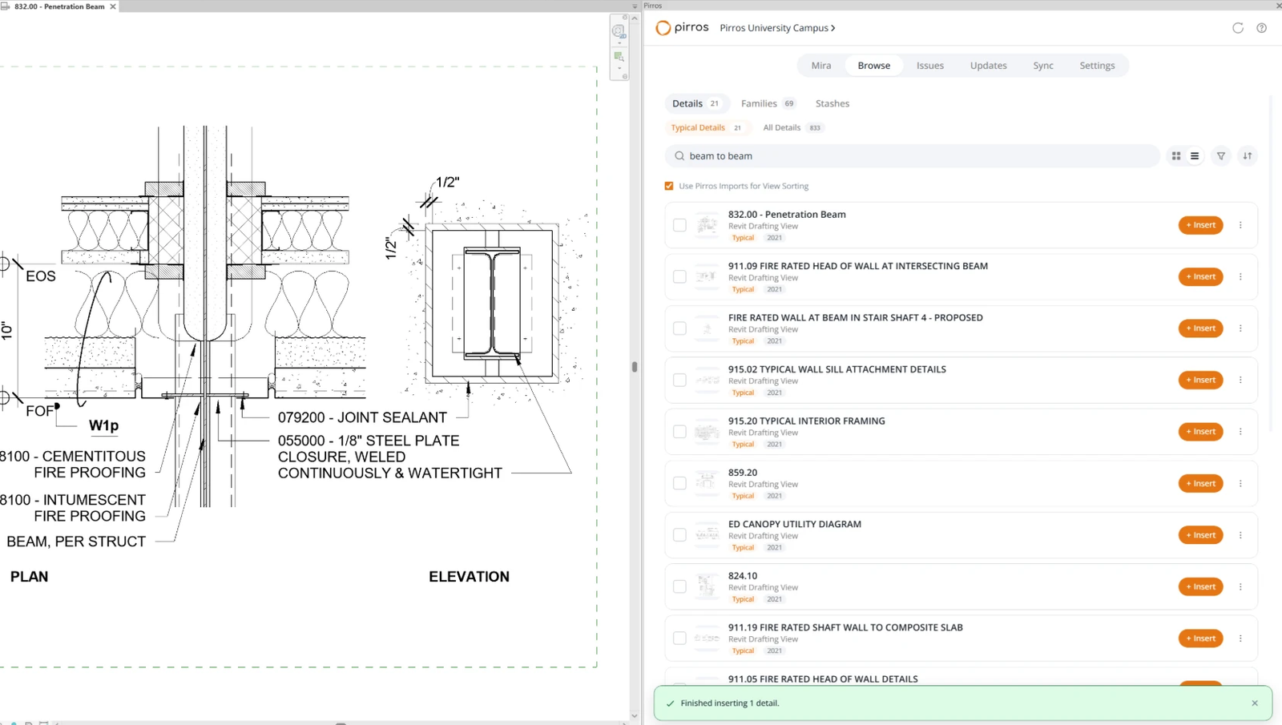Screen dimensions: 1282x725
Task: Open more options for 911.09 Fire Rated Head of Wall
Action: click(x=1240, y=276)
